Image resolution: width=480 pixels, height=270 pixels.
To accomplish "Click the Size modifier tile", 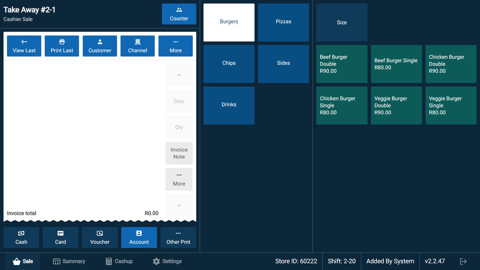I will (x=342, y=22).
